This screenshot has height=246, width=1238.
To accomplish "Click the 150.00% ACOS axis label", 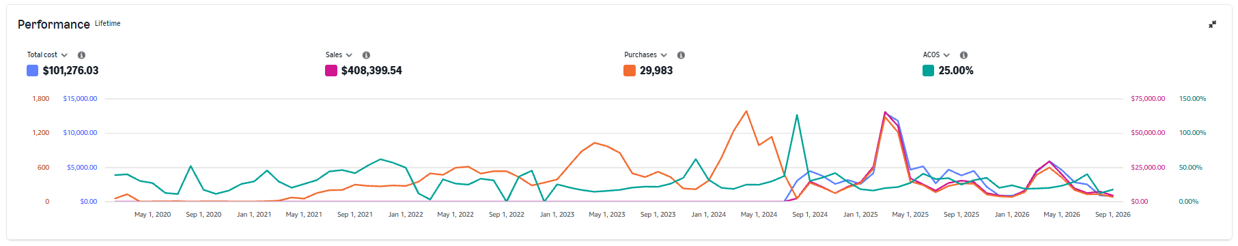I will pyautogui.click(x=1192, y=99).
